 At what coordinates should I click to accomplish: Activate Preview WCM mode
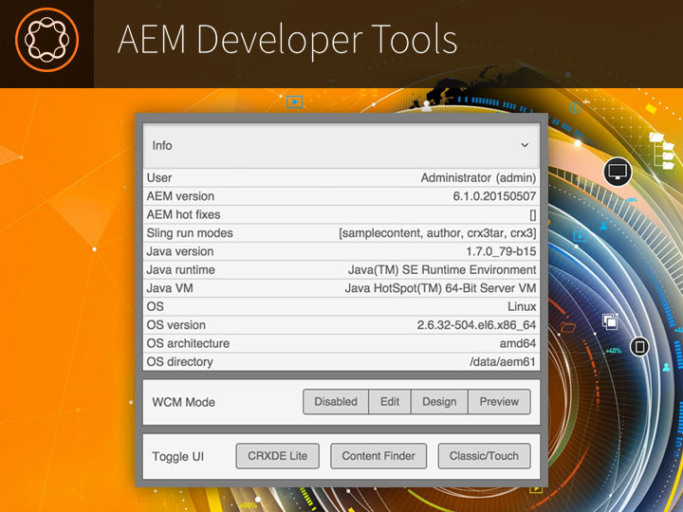click(499, 401)
